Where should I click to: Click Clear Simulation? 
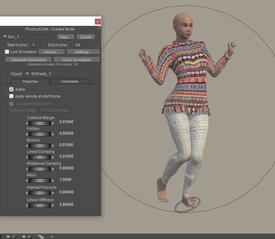[x=77, y=60]
